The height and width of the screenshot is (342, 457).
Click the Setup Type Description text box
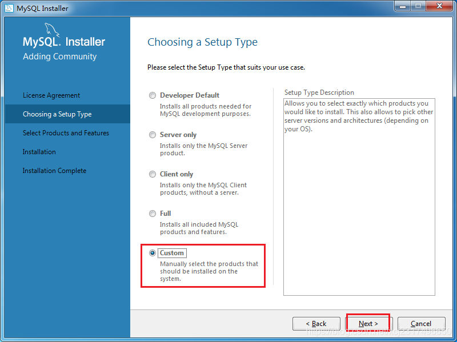[x=359, y=197]
